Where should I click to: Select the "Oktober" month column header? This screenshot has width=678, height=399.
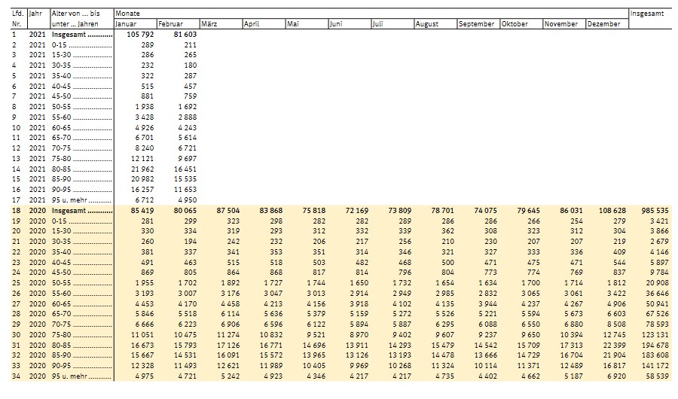pyautogui.click(x=515, y=24)
